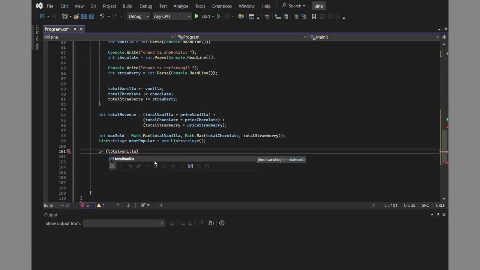The image size is (480, 270).
Task: Click the Save All toolbar icon
Action: [91, 16]
